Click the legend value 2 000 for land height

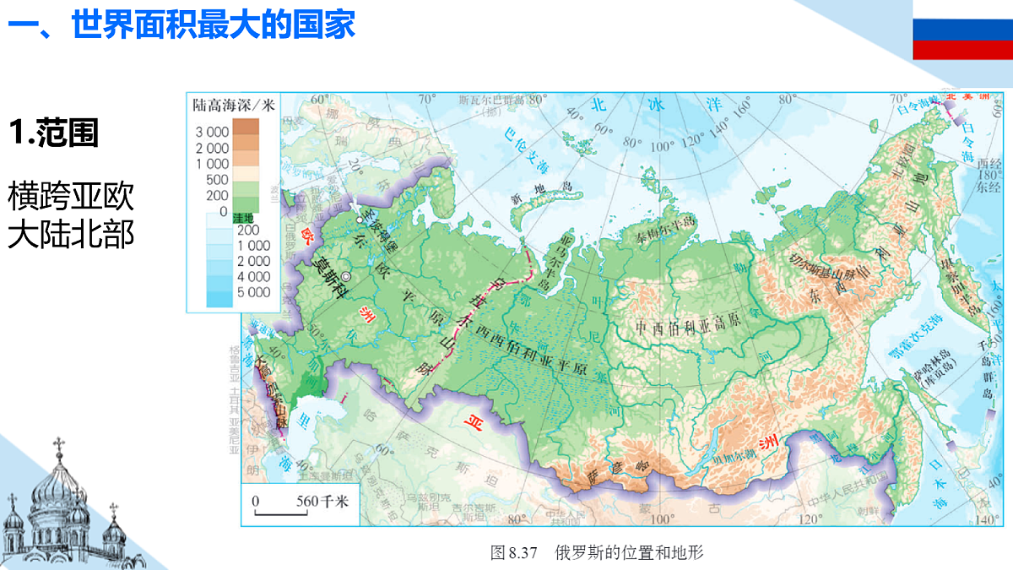(211, 148)
